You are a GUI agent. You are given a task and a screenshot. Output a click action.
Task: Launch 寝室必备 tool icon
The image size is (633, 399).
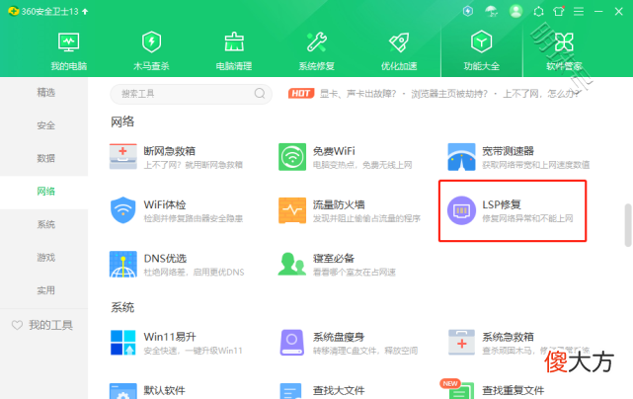coord(292,264)
